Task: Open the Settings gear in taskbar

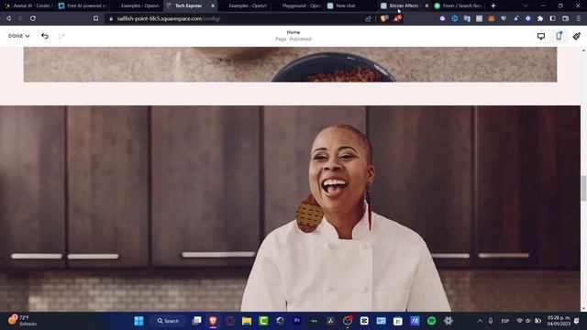Action: click(449, 321)
